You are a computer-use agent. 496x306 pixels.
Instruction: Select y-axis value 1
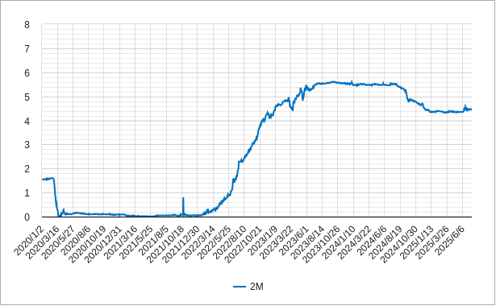click(27, 193)
